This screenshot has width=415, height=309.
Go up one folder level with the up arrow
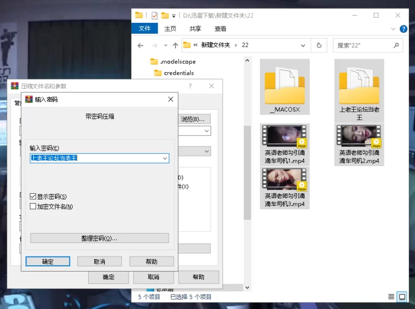(x=175, y=45)
